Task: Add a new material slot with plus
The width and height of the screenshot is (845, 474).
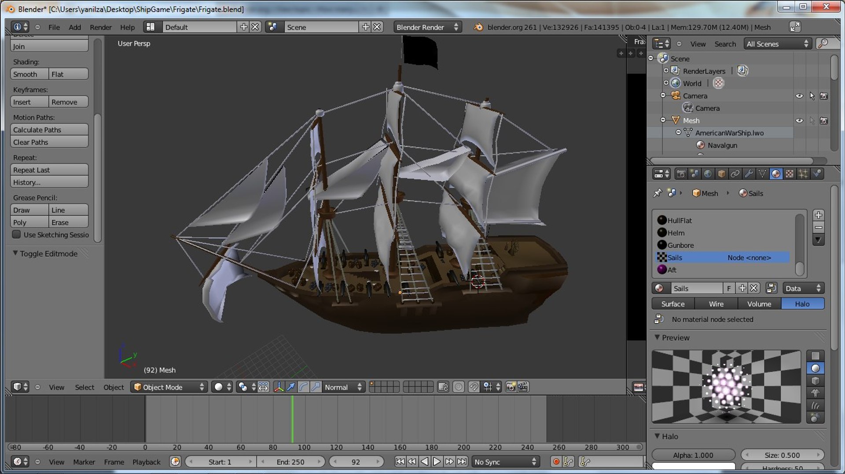Action: (x=819, y=215)
